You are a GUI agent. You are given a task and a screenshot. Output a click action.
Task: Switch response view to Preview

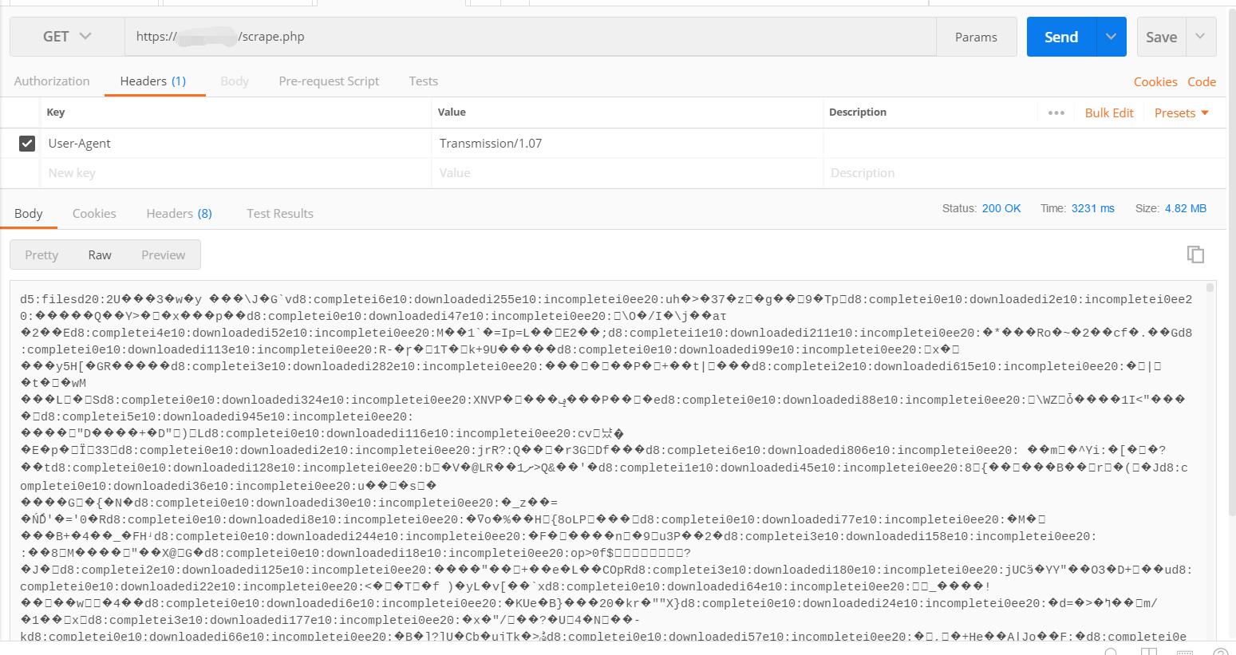(x=163, y=255)
